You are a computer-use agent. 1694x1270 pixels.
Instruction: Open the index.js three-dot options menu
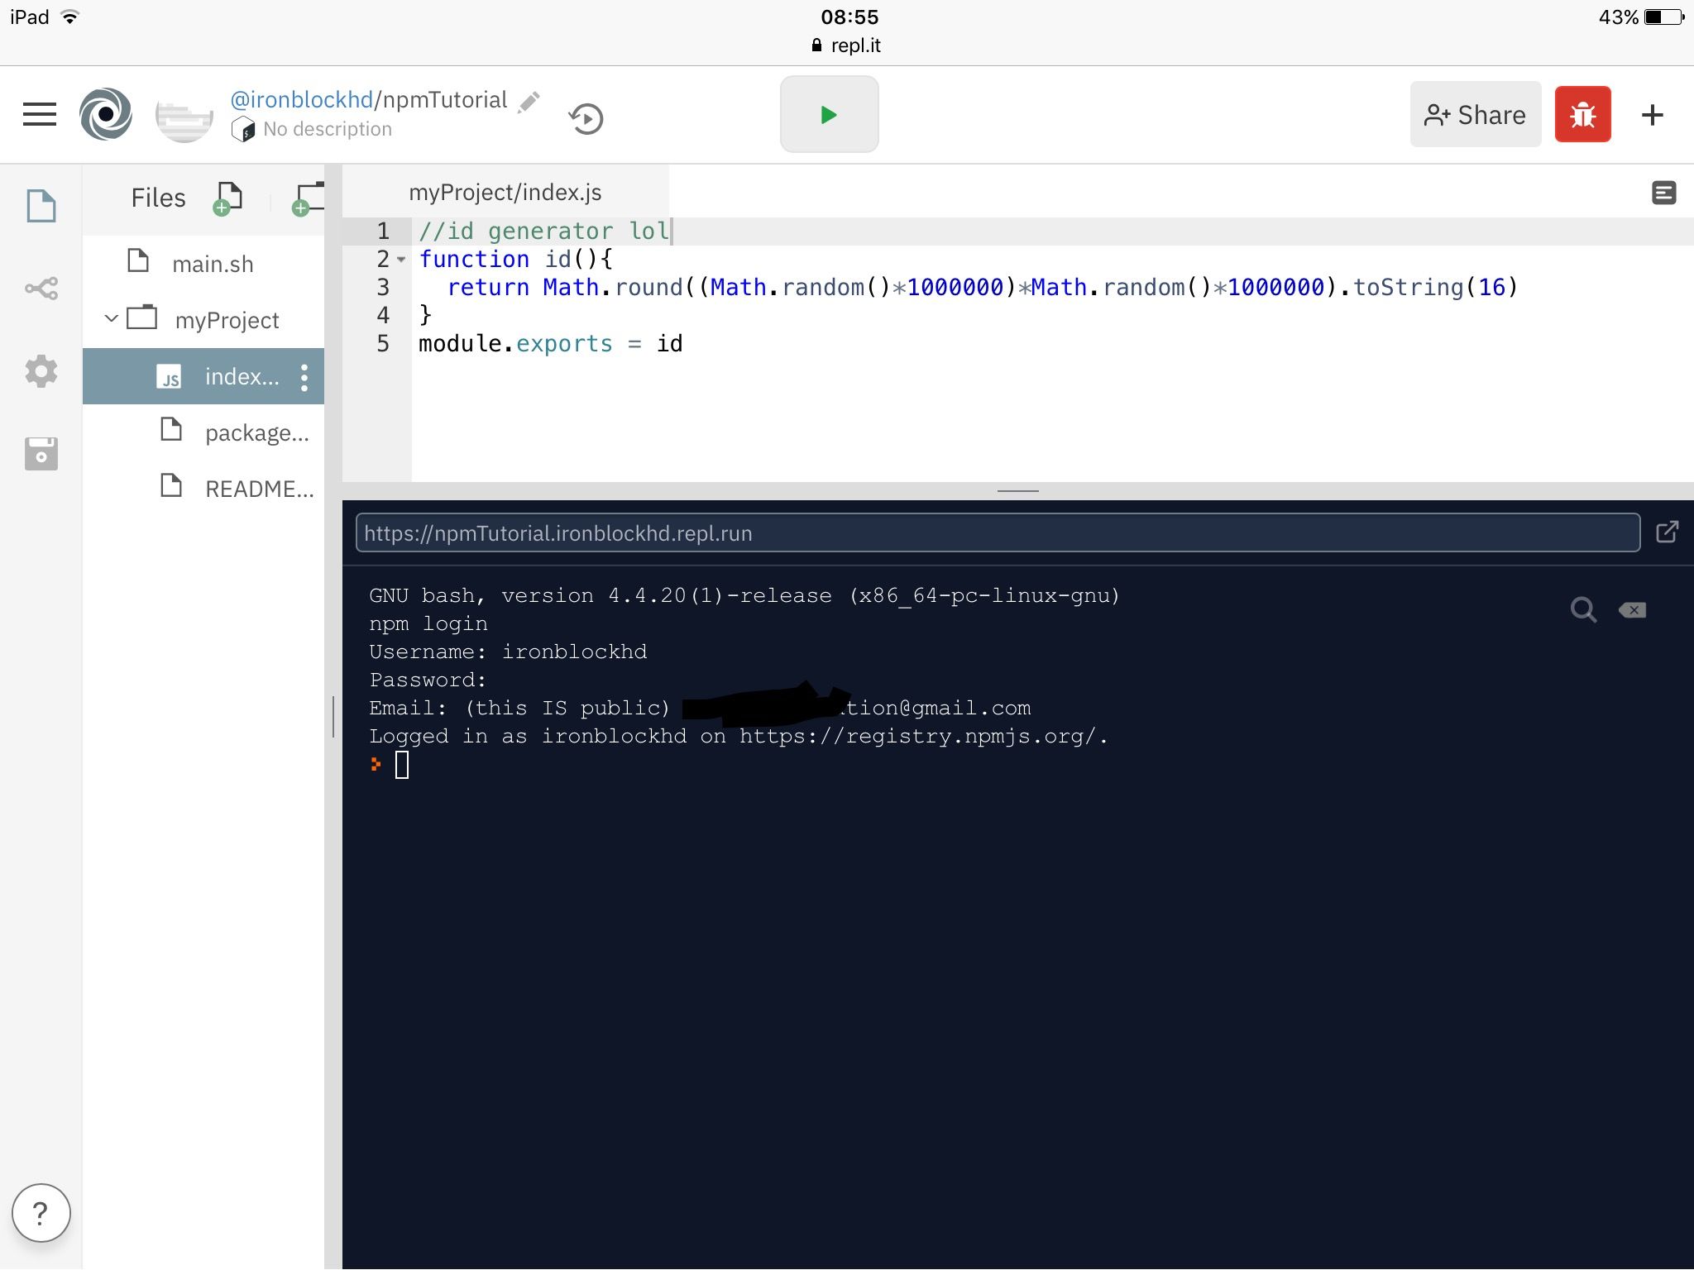coord(304,377)
